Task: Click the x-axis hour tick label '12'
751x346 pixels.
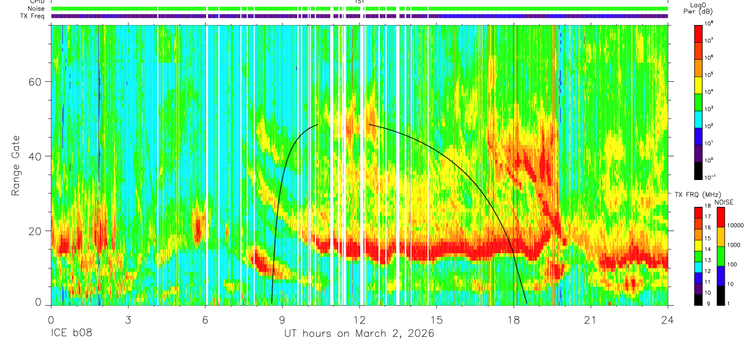Action: coord(359,320)
